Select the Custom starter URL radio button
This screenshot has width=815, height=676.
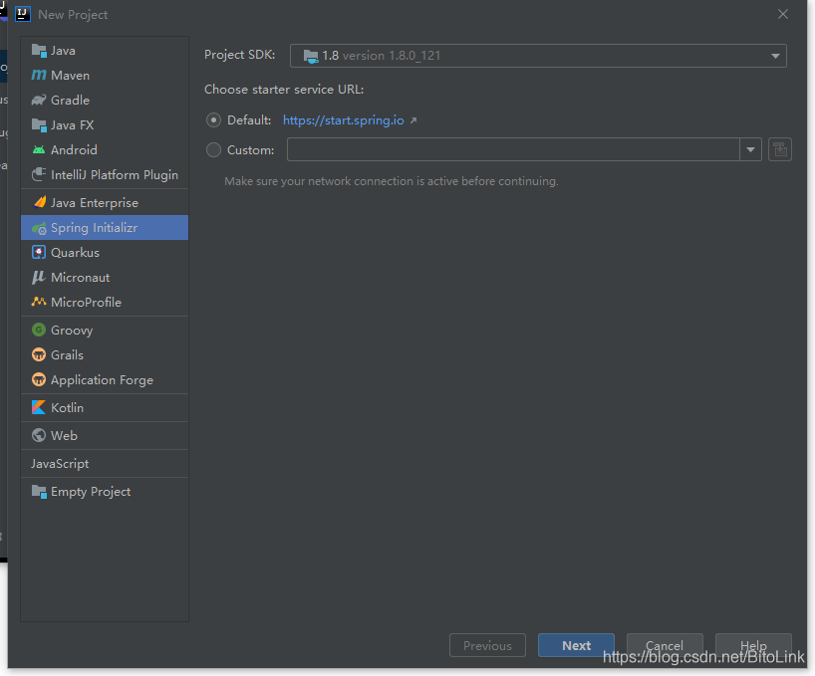pos(213,150)
